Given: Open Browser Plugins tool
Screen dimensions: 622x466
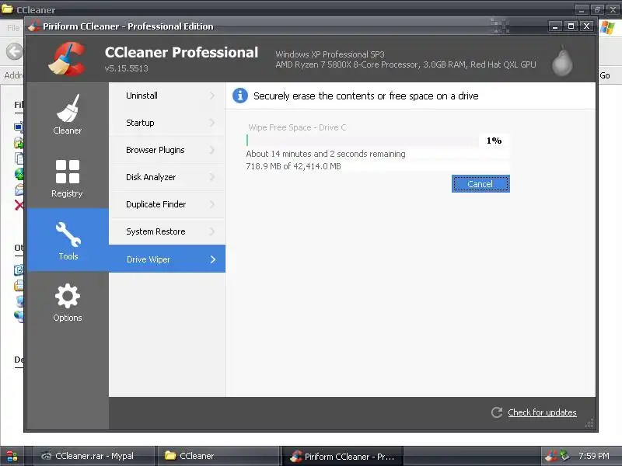Looking at the screenshot, I should [x=167, y=150].
